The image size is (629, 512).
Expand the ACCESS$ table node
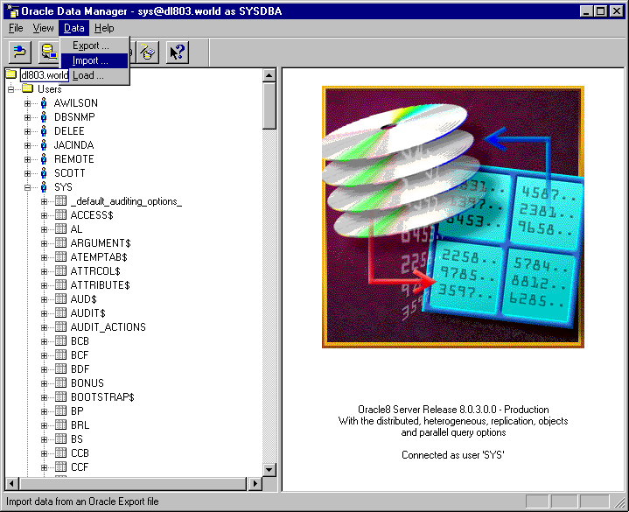point(44,215)
